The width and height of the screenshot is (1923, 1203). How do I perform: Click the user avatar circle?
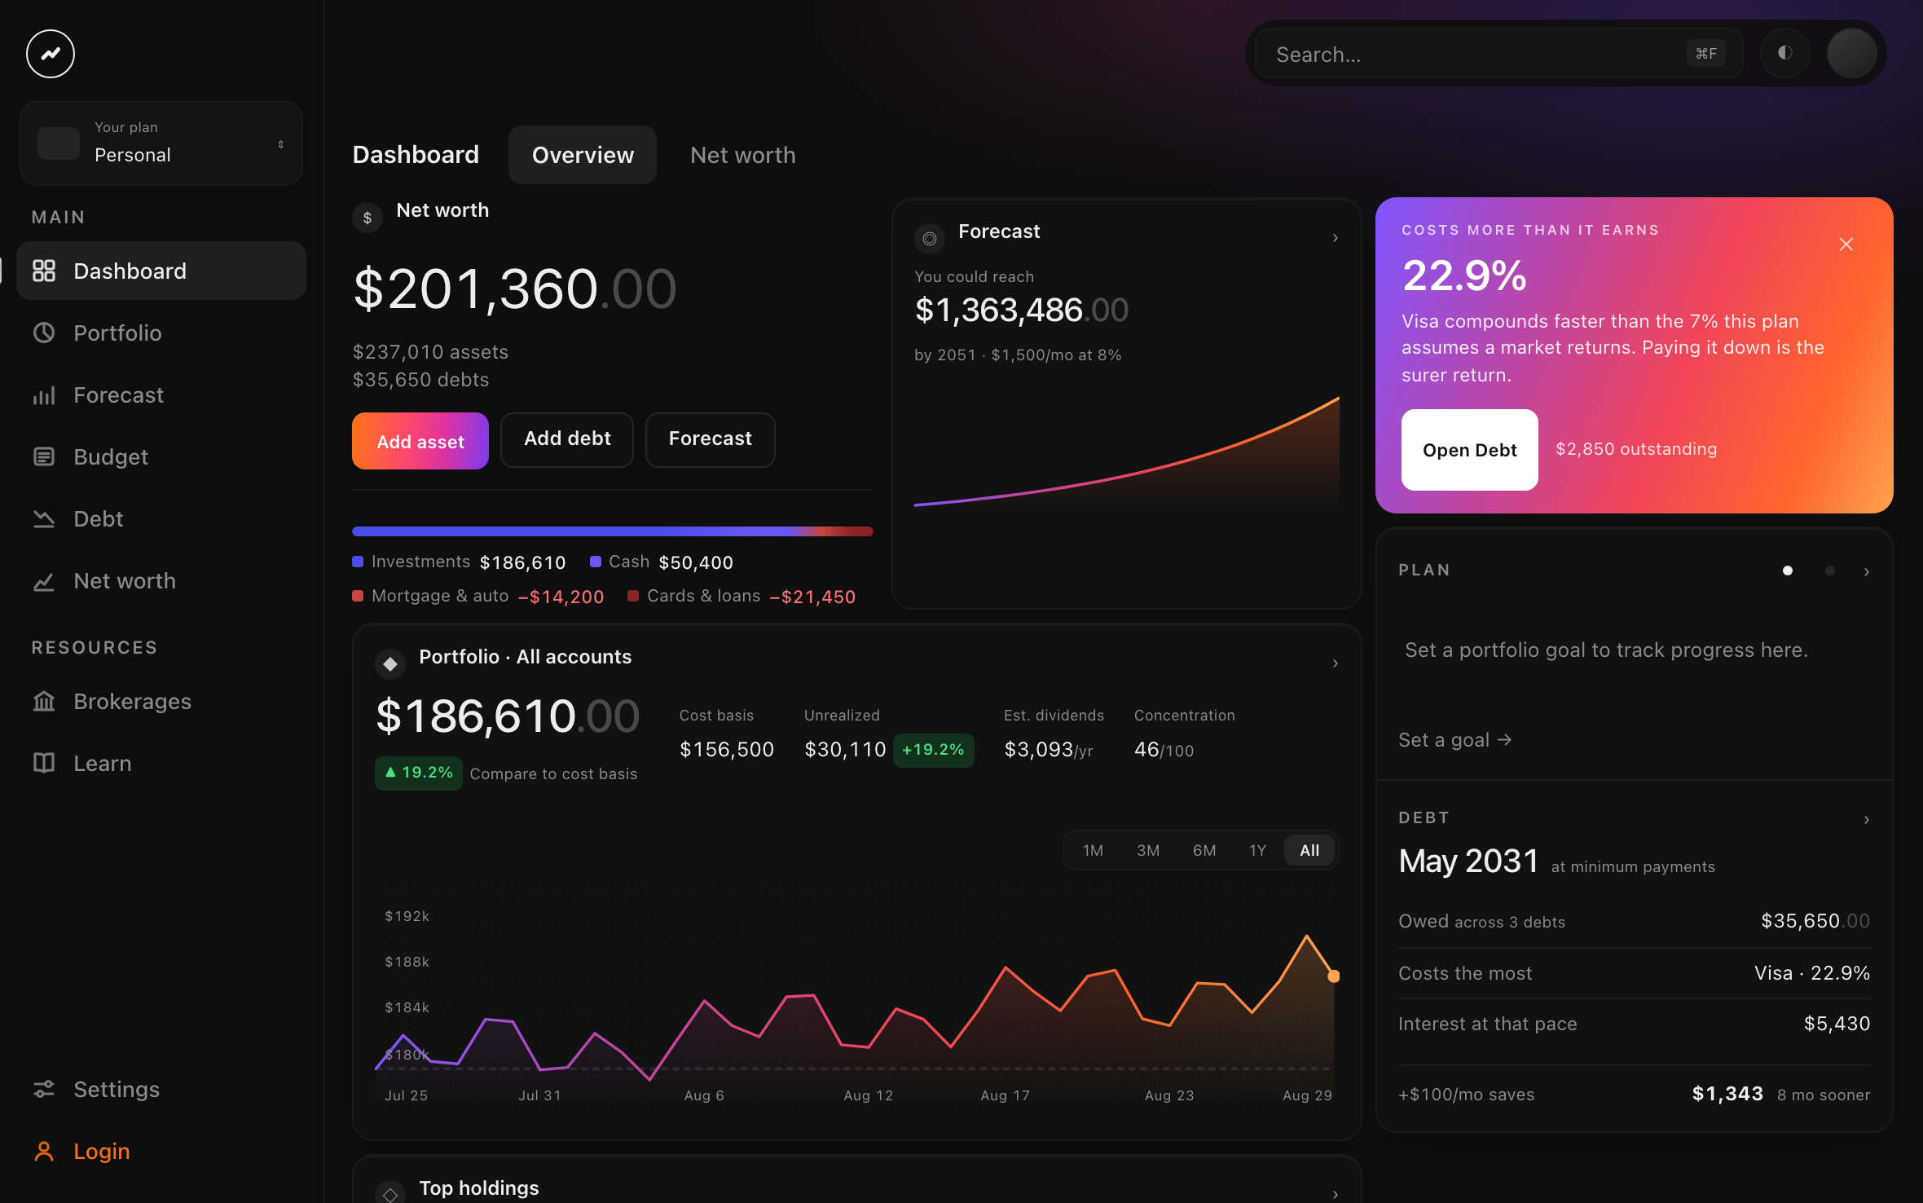1851,54
